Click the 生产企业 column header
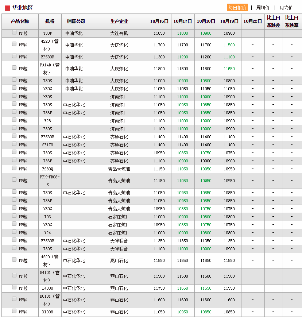 [x=120, y=21]
